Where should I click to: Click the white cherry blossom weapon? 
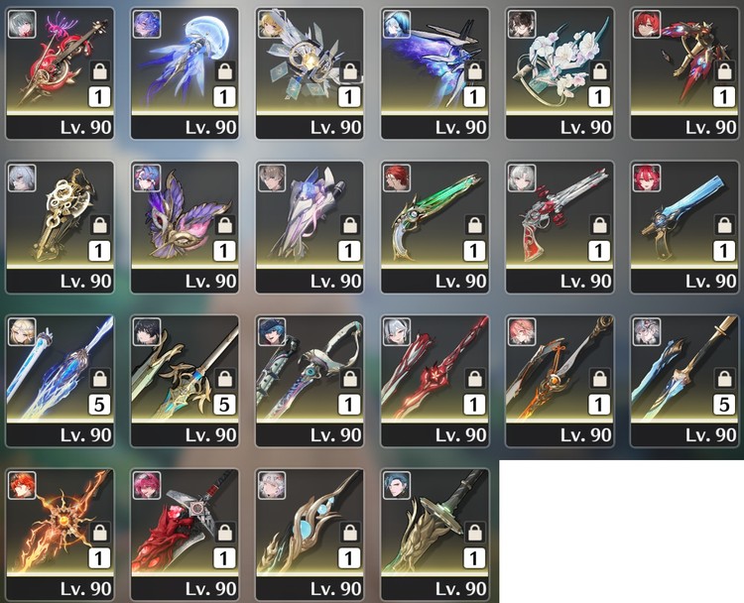coord(559,73)
